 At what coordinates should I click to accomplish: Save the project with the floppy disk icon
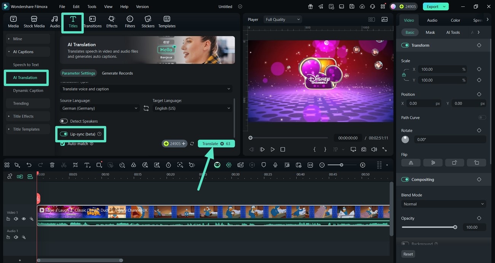click(x=352, y=6)
